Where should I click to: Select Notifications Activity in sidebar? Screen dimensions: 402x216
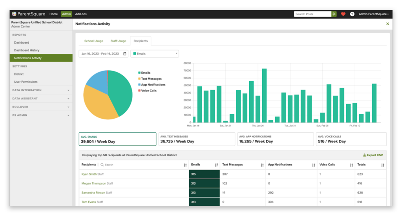pos(41,58)
